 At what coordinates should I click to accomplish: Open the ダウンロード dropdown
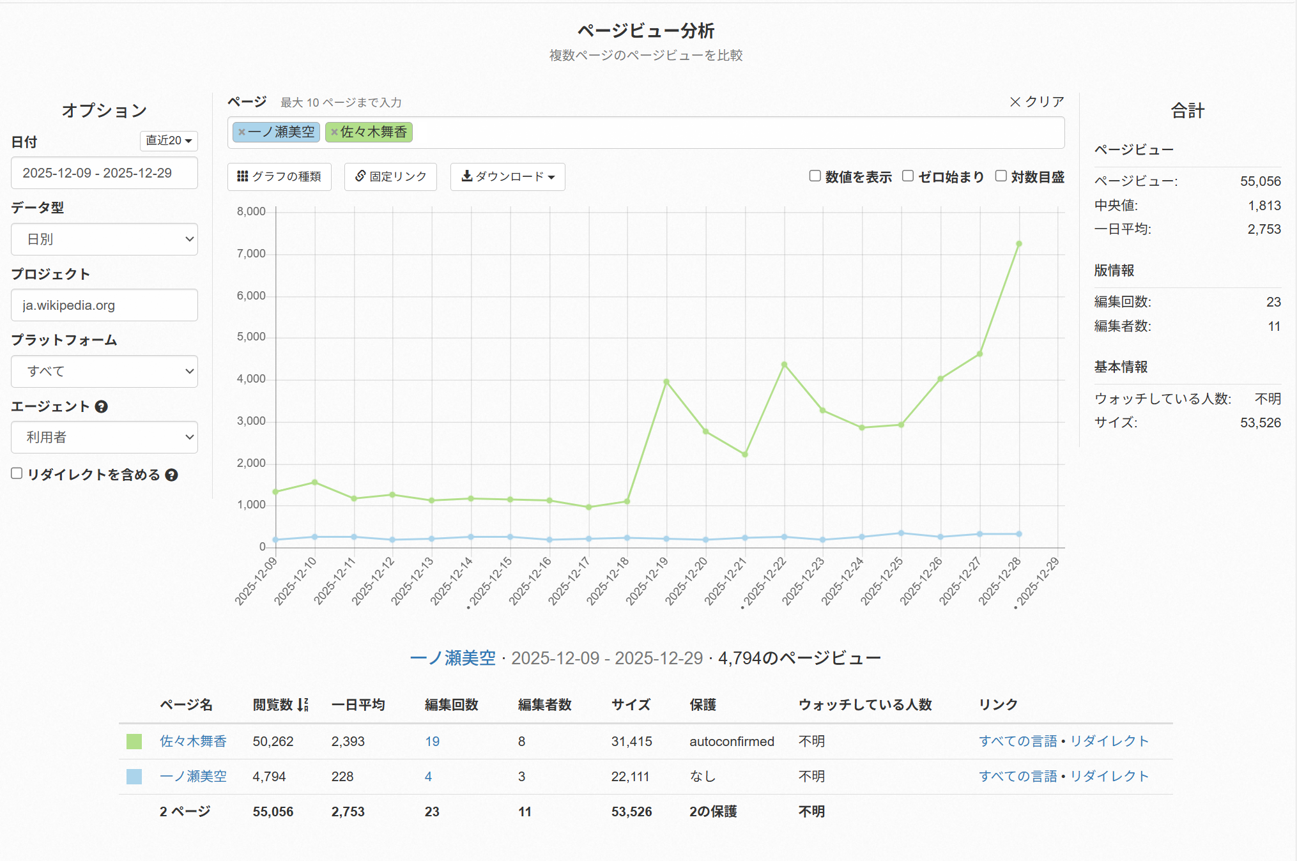point(507,176)
